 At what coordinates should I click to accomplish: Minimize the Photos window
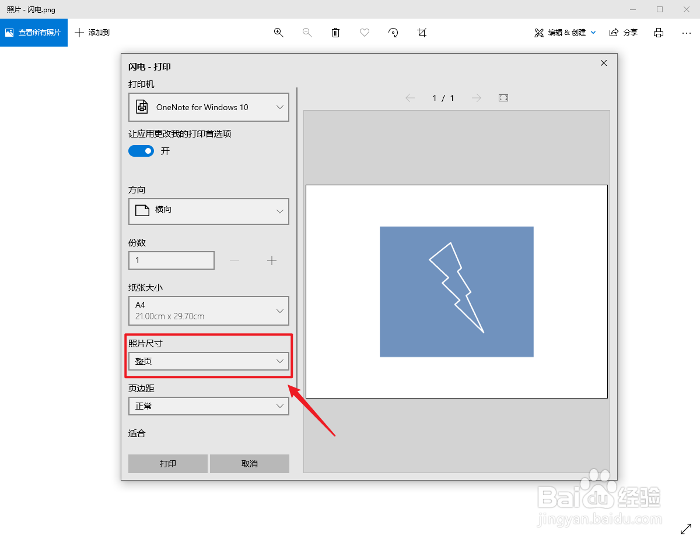(633, 9)
